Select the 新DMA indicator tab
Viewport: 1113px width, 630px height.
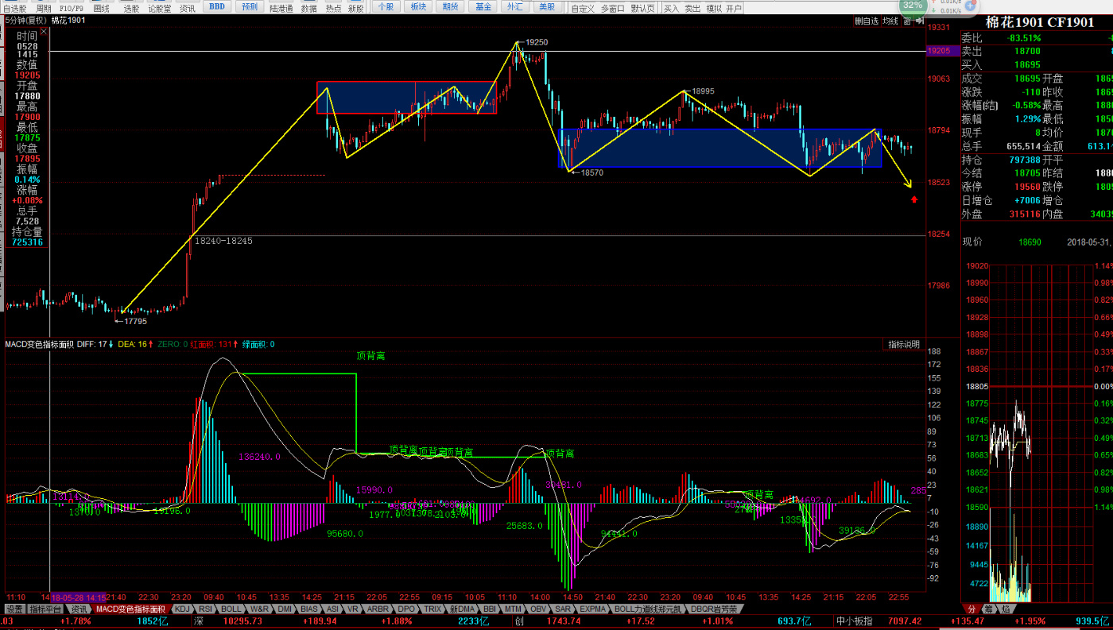click(462, 609)
